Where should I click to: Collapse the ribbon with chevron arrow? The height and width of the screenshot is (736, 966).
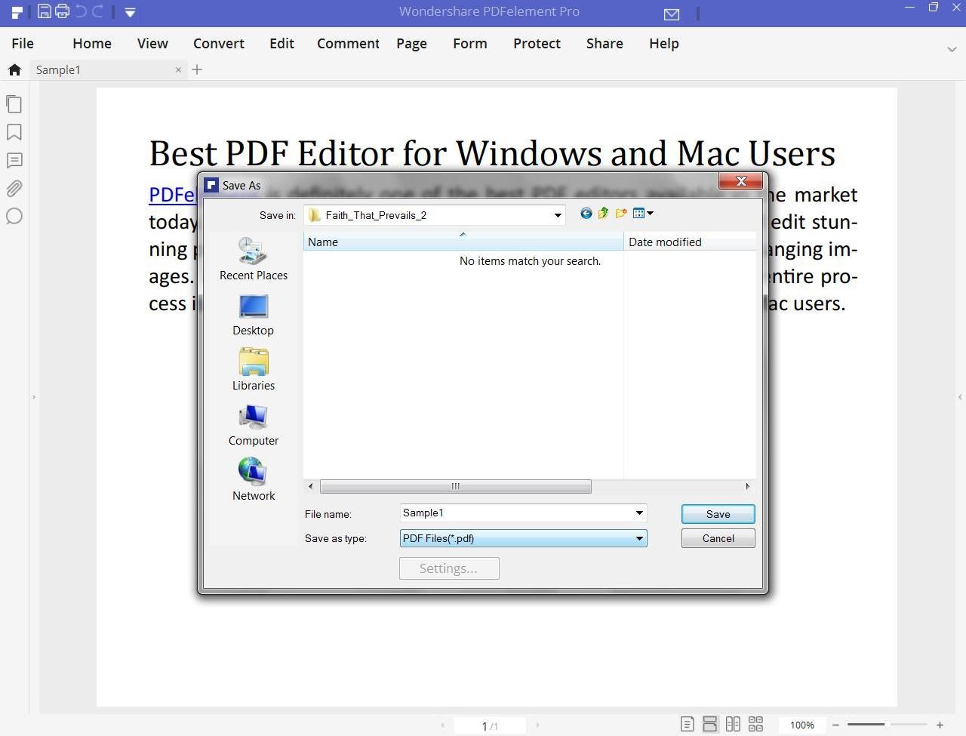[x=952, y=49]
